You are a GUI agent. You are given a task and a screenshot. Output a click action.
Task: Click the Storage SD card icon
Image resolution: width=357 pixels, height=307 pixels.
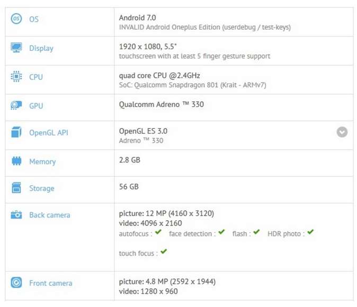pos(16,188)
